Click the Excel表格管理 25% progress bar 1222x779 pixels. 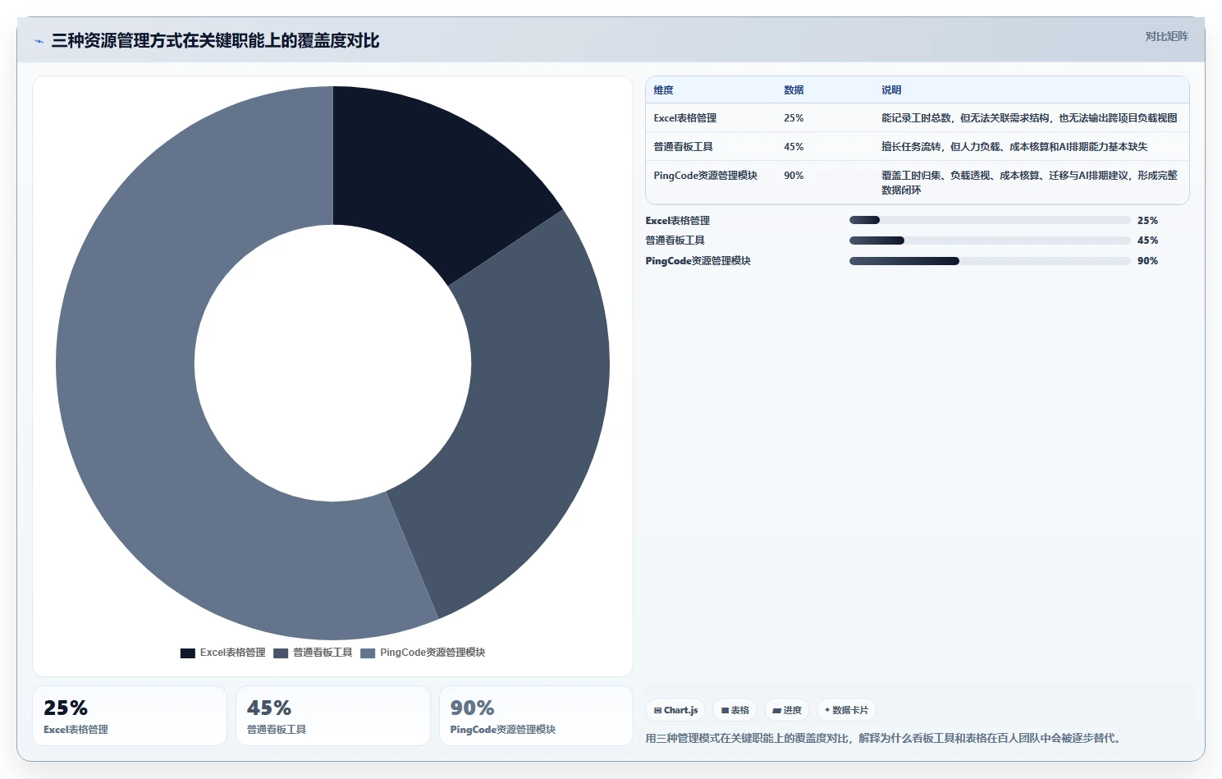[x=990, y=220]
